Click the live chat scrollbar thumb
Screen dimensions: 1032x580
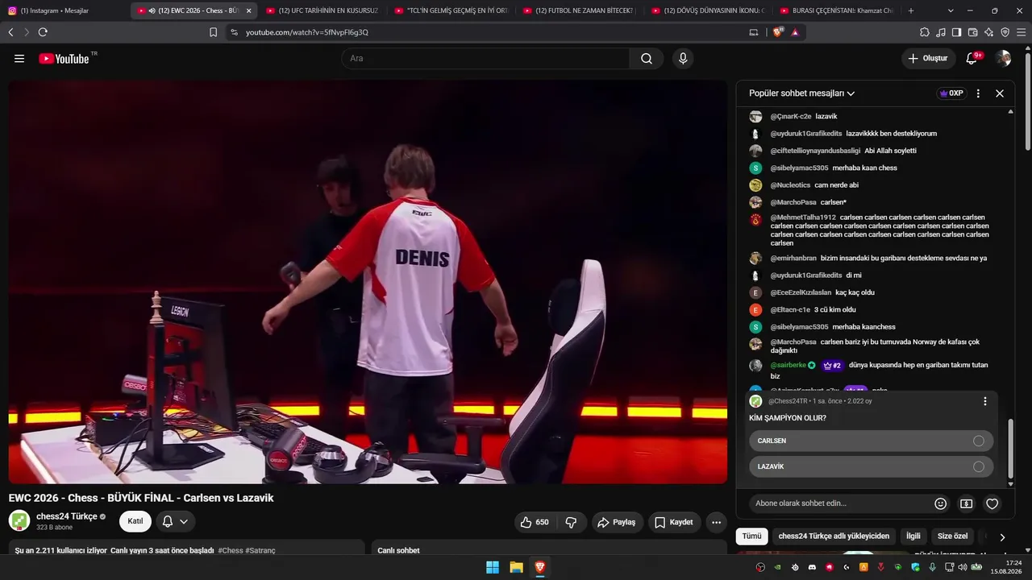coord(1011,449)
